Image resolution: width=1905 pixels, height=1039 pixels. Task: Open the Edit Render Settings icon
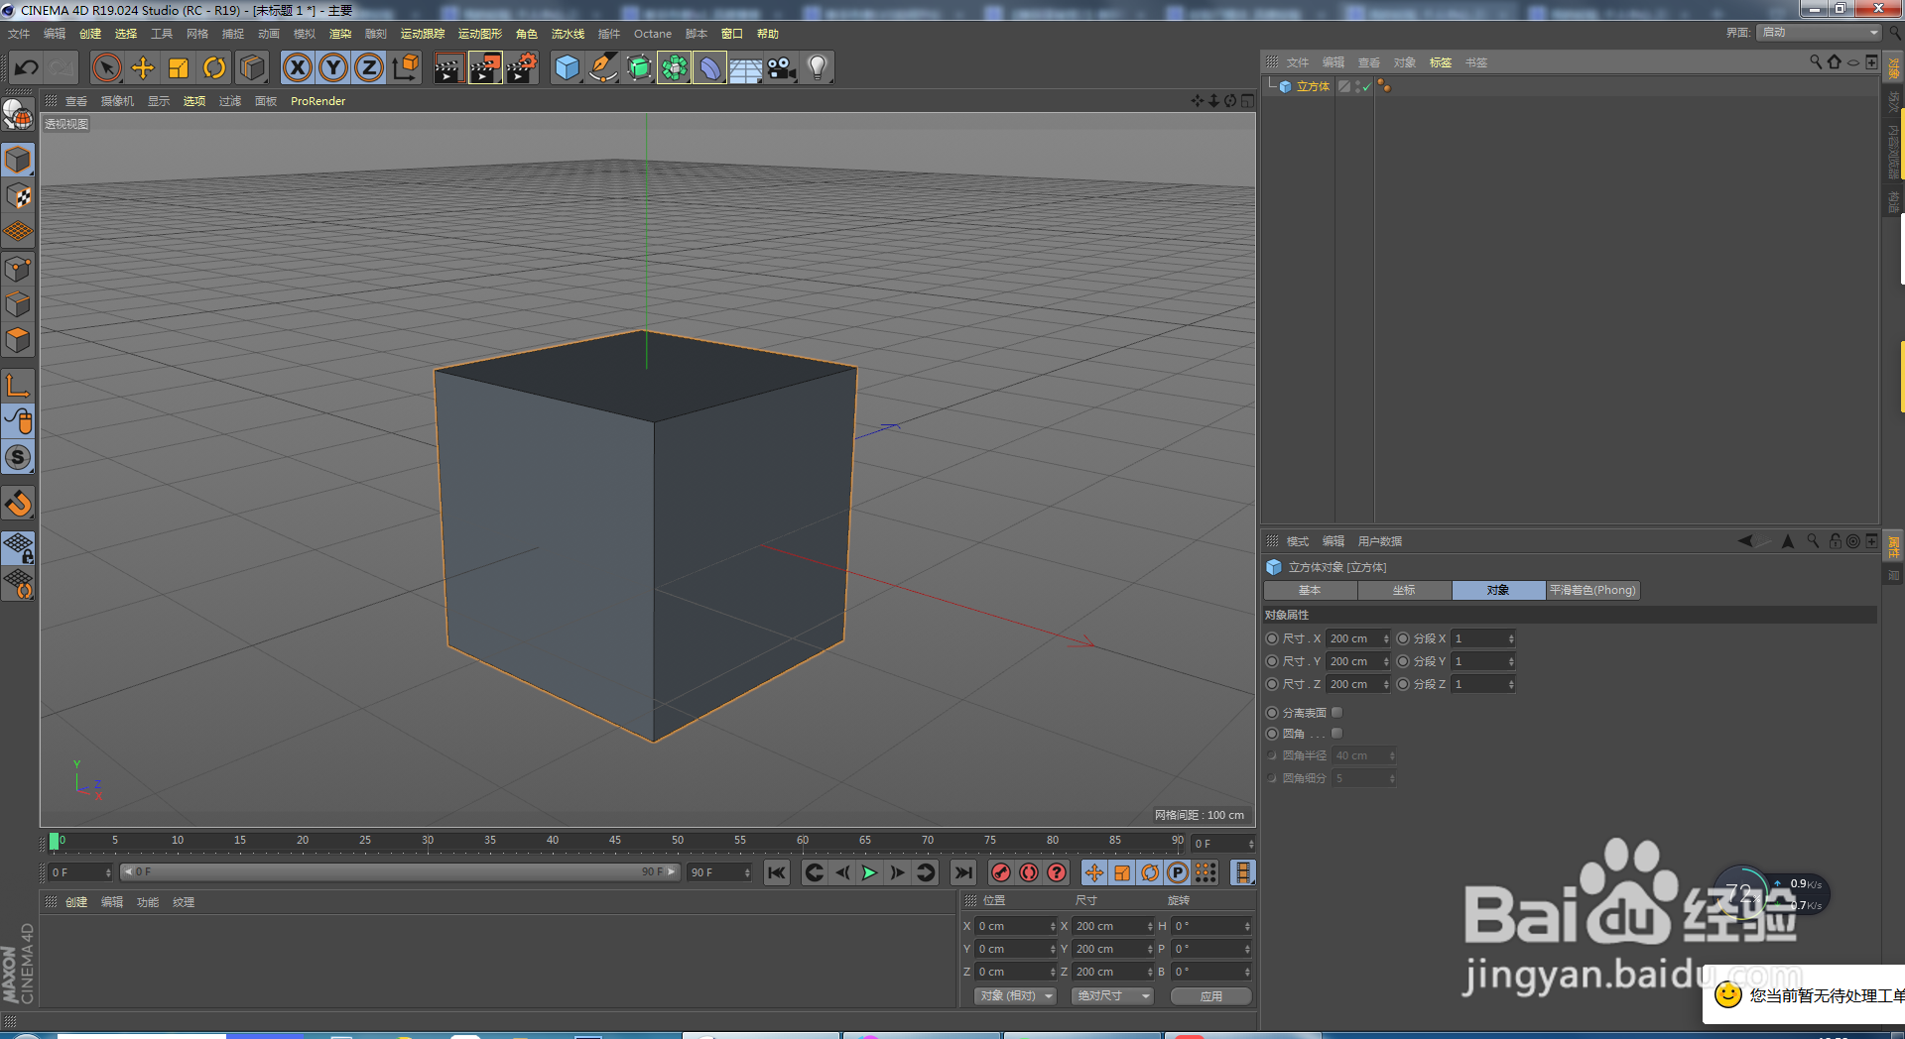522,67
